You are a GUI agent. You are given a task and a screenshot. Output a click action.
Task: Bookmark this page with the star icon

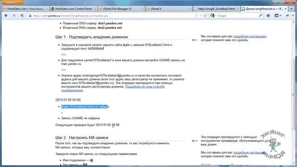(x=196, y=16)
